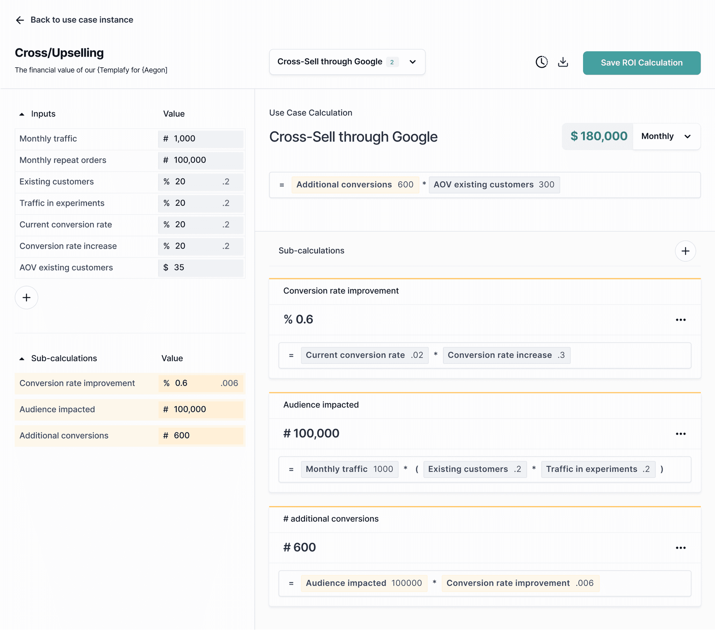Viewport: 715px width, 630px height.
Task: Add new input with plus button
Action: pyautogui.click(x=26, y=298)
